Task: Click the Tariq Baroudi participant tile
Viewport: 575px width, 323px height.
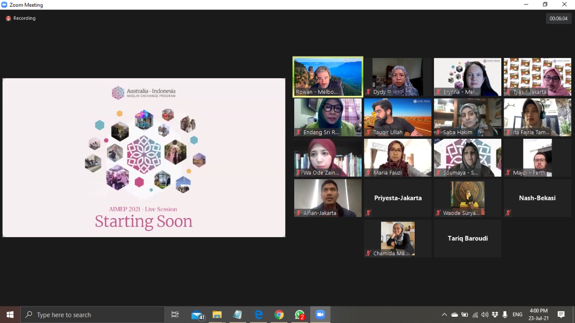Action: 468,239
